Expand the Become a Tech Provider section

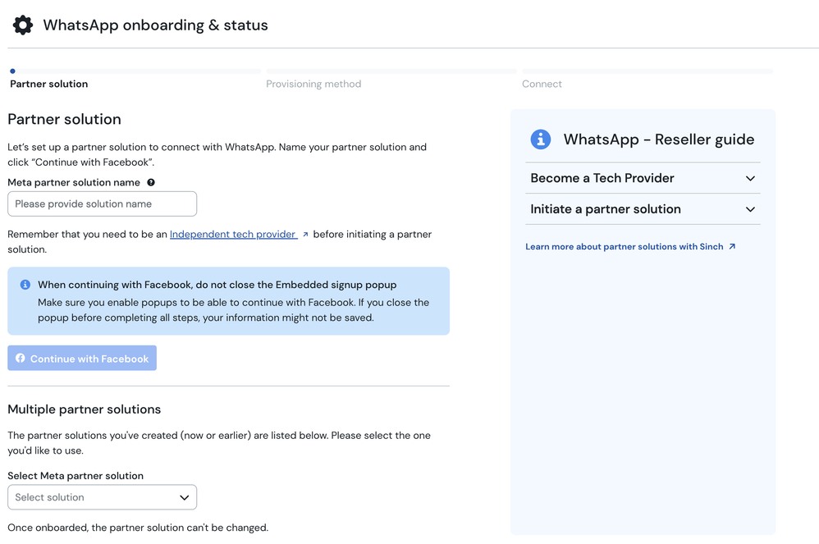pos(749,178)
